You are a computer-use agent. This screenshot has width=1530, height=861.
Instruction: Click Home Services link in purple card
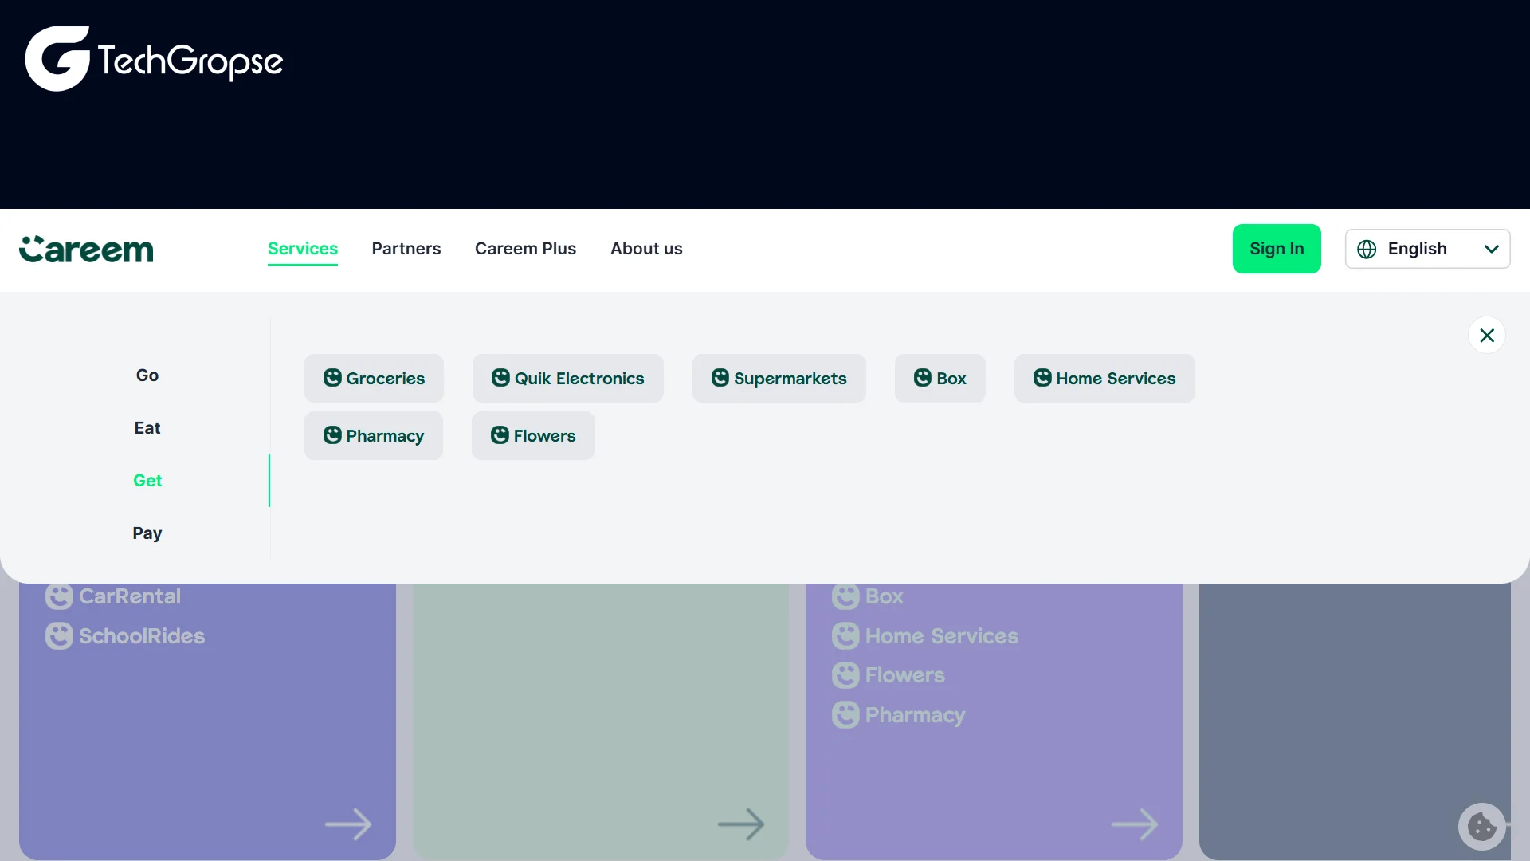tap(942, 636)
